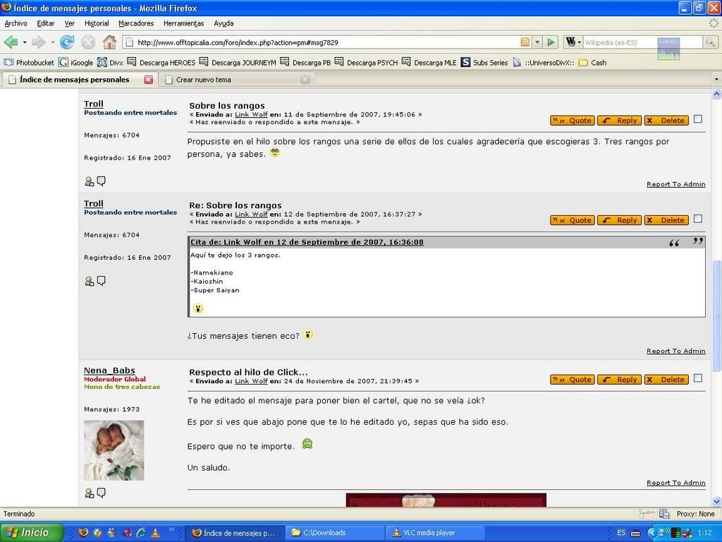722x542 pixels.
Task: Open Nena_Babs profile icon under her avatar
Action: (89, 493)
